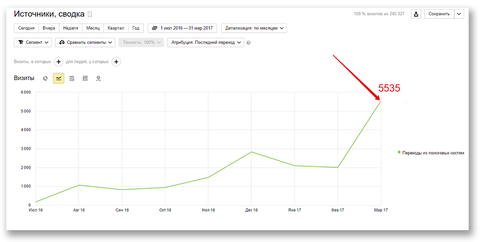The height and width of the screenshot is (242, 480).
Task: Switch to the map view
Action: coord(98,78)
